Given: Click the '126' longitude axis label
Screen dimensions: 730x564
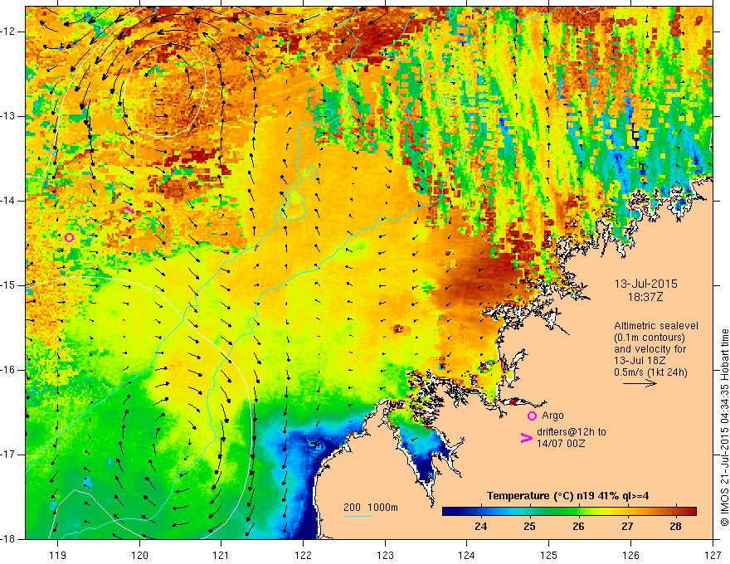Looking at the screenshot, I should pyautogui.click(x=630, y=555).
